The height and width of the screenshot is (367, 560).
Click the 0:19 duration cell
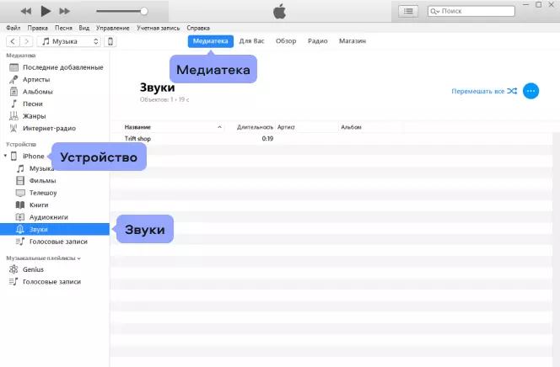coord(267,139)
